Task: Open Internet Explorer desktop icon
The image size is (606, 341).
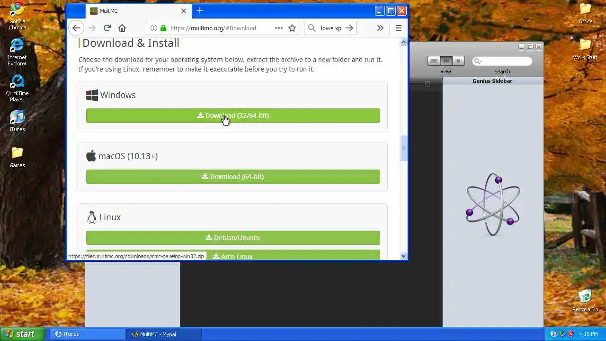Action: tap(17, 52)
